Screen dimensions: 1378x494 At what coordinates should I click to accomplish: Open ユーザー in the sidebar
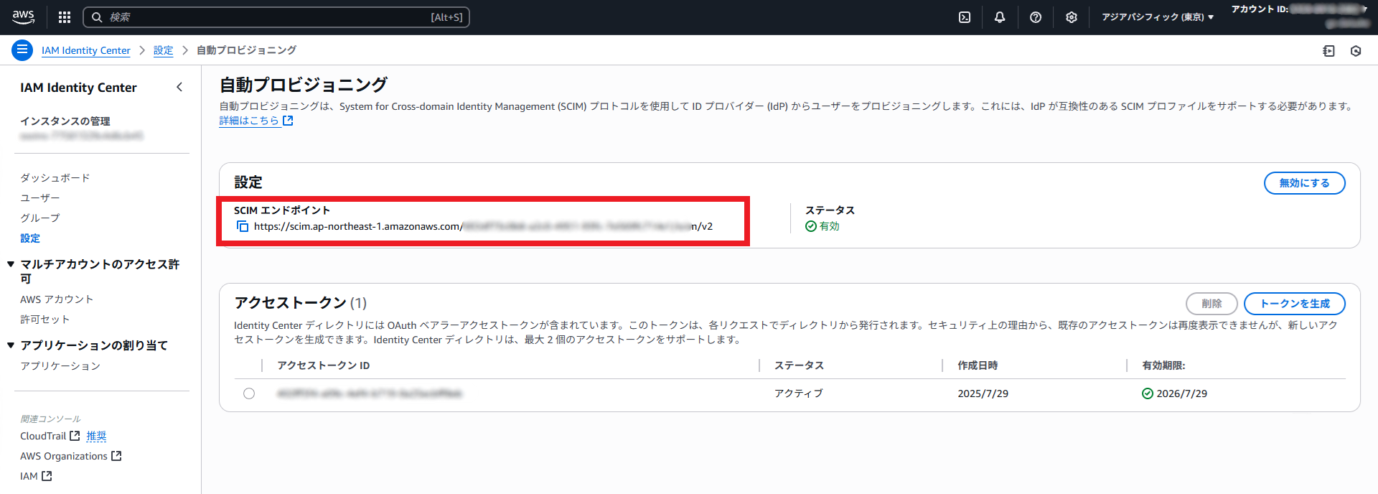(x=40, y=197)
